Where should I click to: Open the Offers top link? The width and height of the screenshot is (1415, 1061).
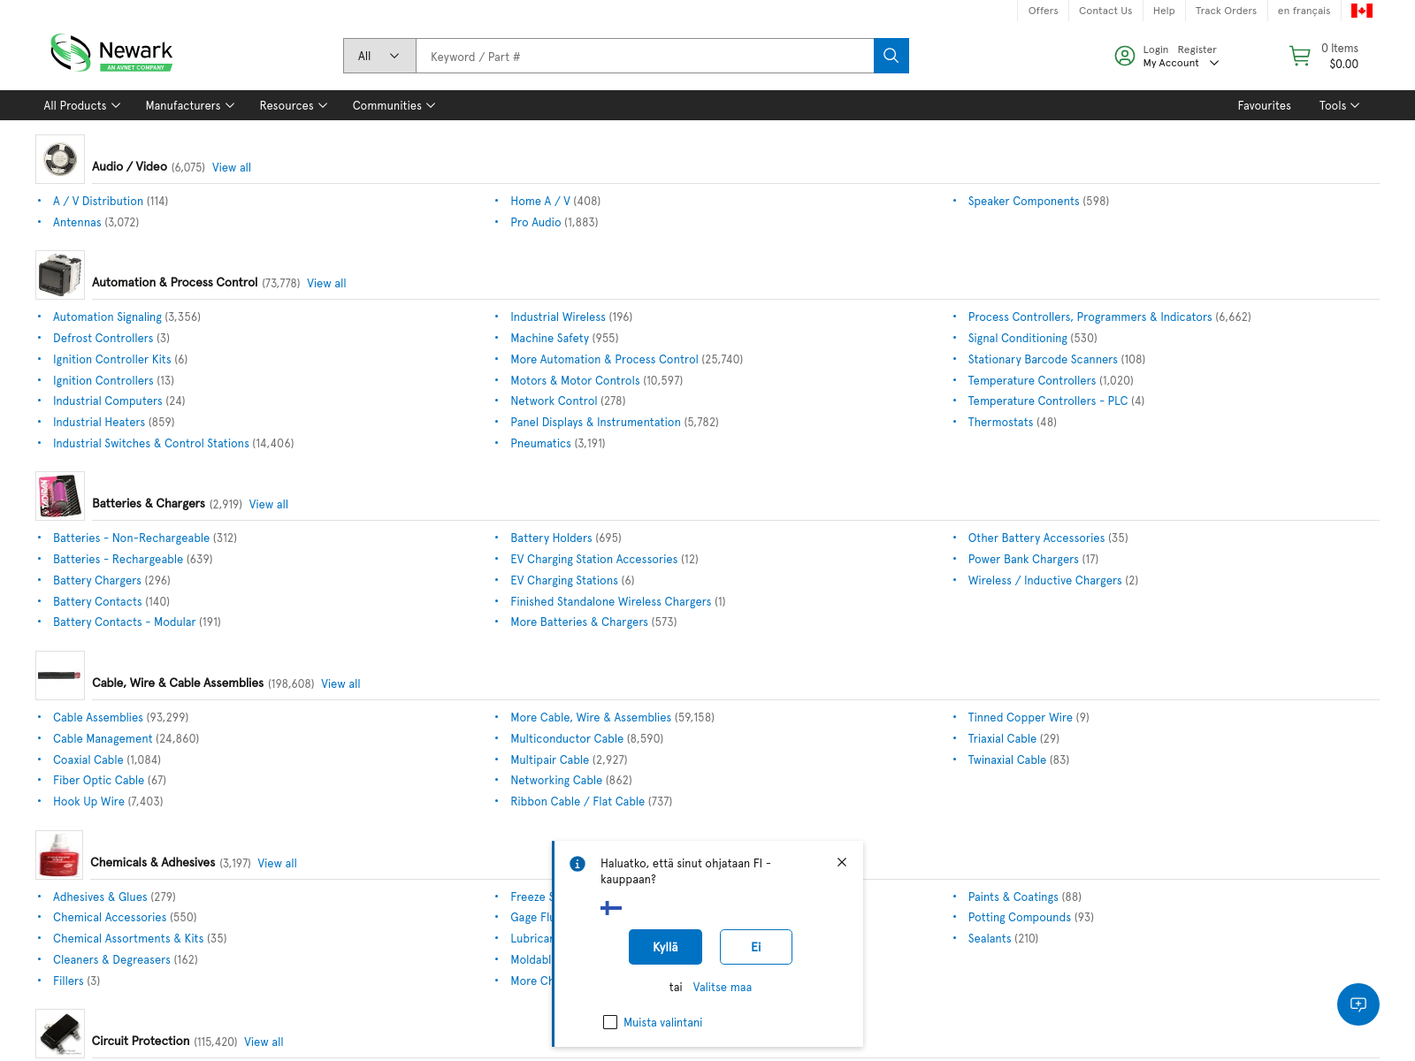(1043, 11)
